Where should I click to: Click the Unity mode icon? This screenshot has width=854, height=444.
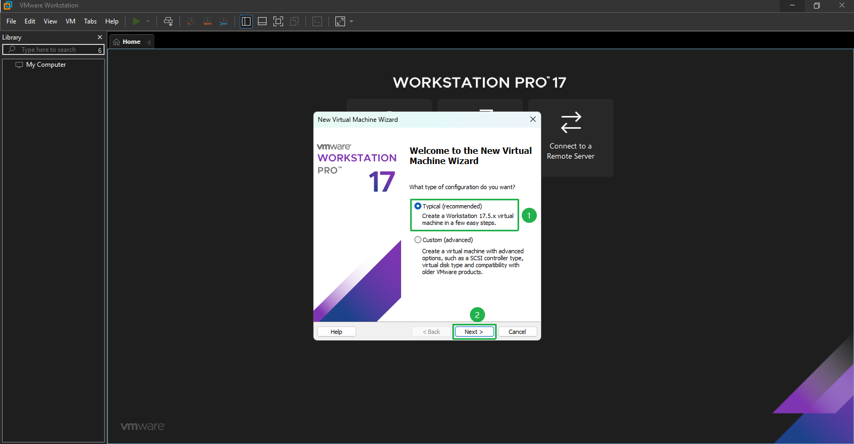tap(294, 21)
